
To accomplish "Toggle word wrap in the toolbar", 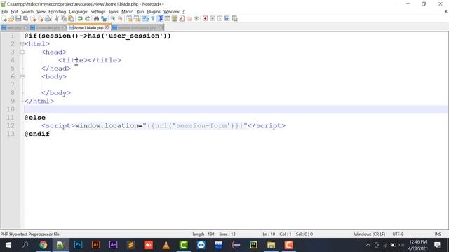I will tap(146, 19).
